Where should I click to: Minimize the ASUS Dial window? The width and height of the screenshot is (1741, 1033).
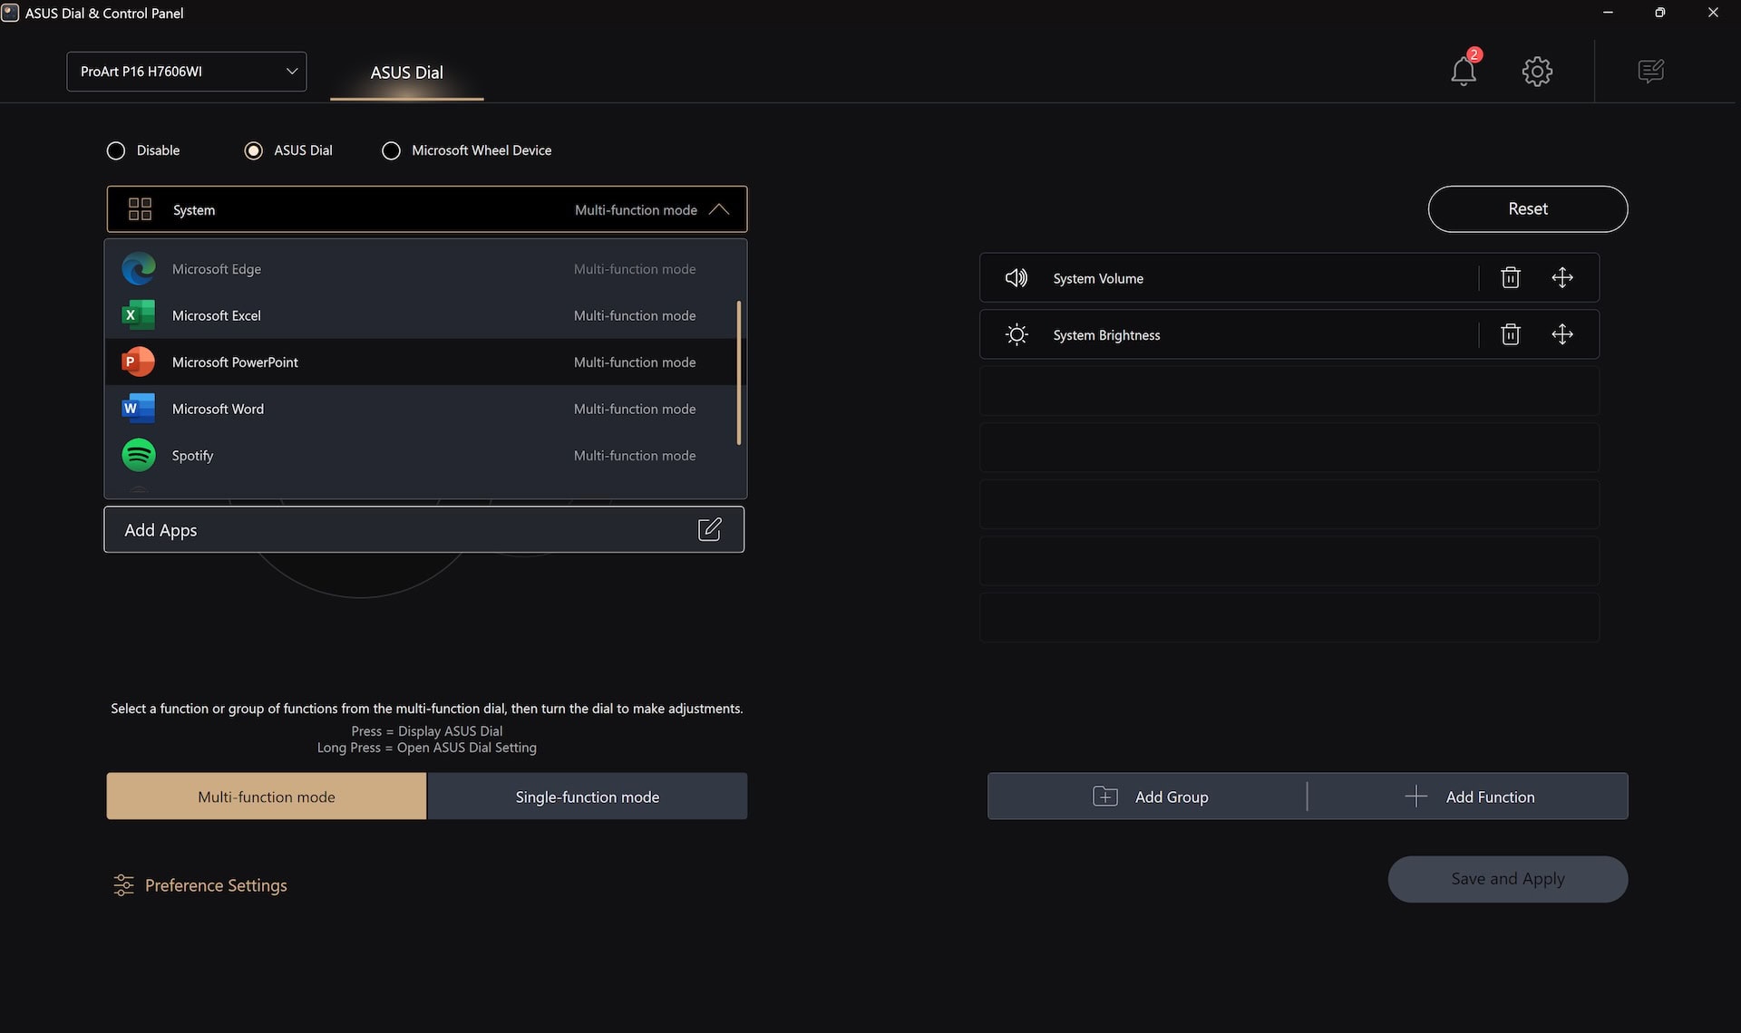pos(1608,13)
